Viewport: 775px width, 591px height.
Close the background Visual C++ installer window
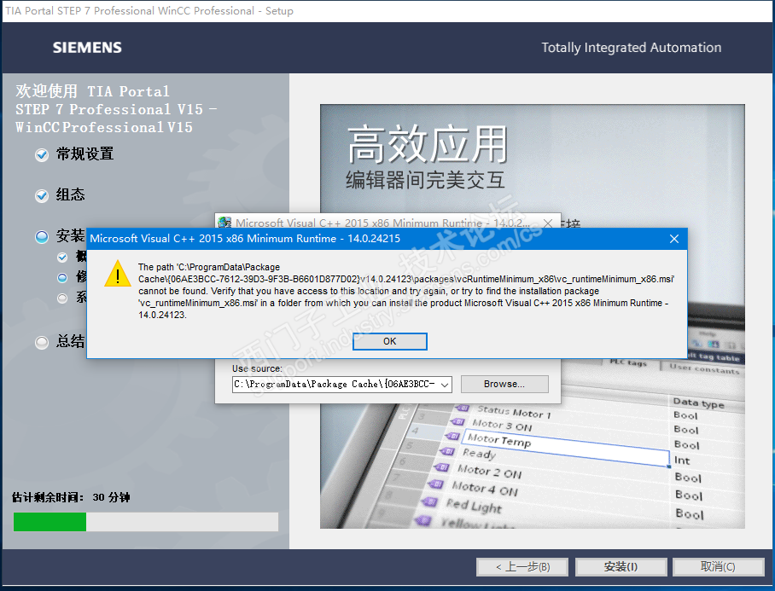tap(548, 223)
